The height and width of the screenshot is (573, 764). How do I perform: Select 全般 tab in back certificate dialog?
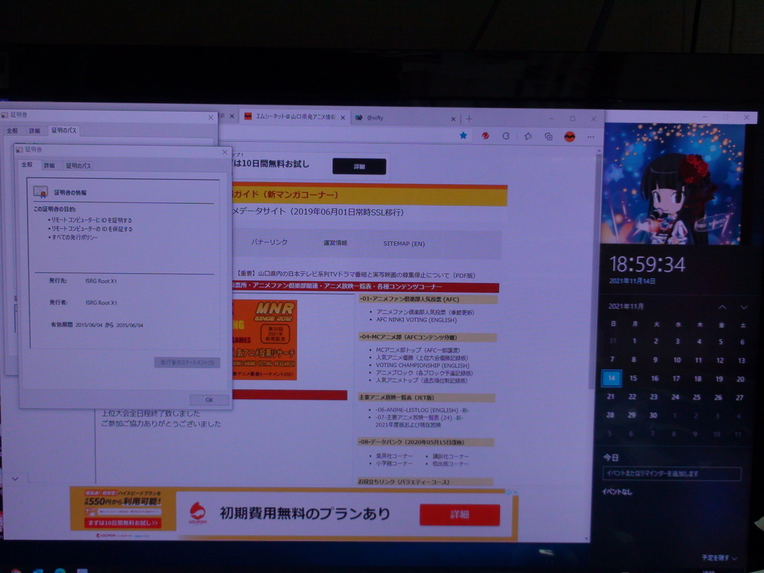12,131
